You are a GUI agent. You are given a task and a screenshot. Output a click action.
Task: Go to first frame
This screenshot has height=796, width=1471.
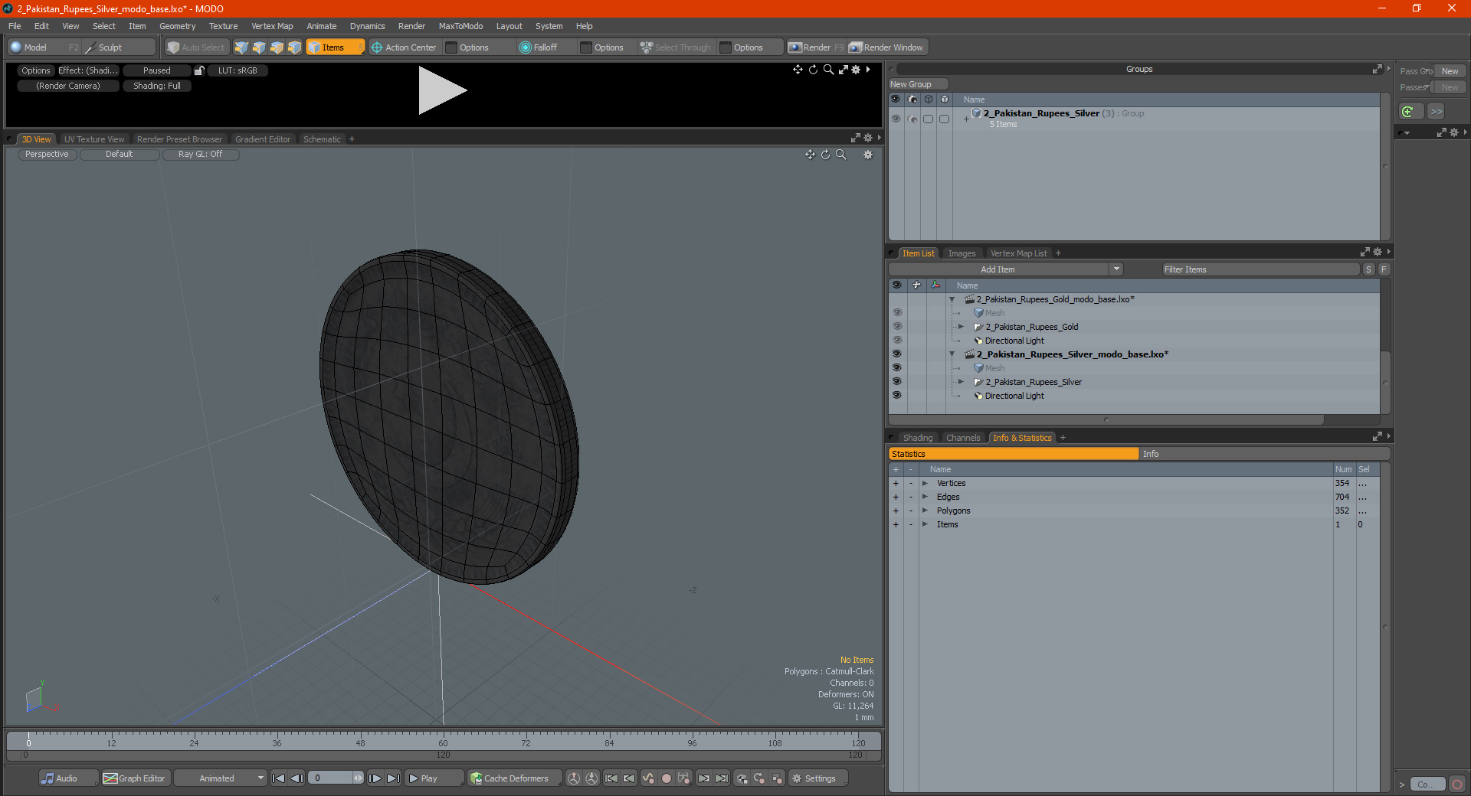[279, 778]
